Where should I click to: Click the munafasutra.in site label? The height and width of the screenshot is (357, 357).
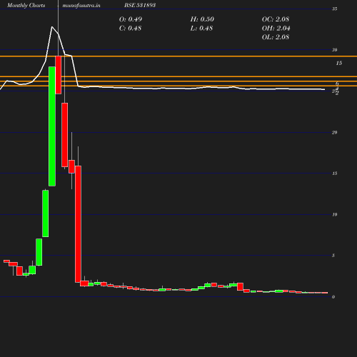(81, 5)
